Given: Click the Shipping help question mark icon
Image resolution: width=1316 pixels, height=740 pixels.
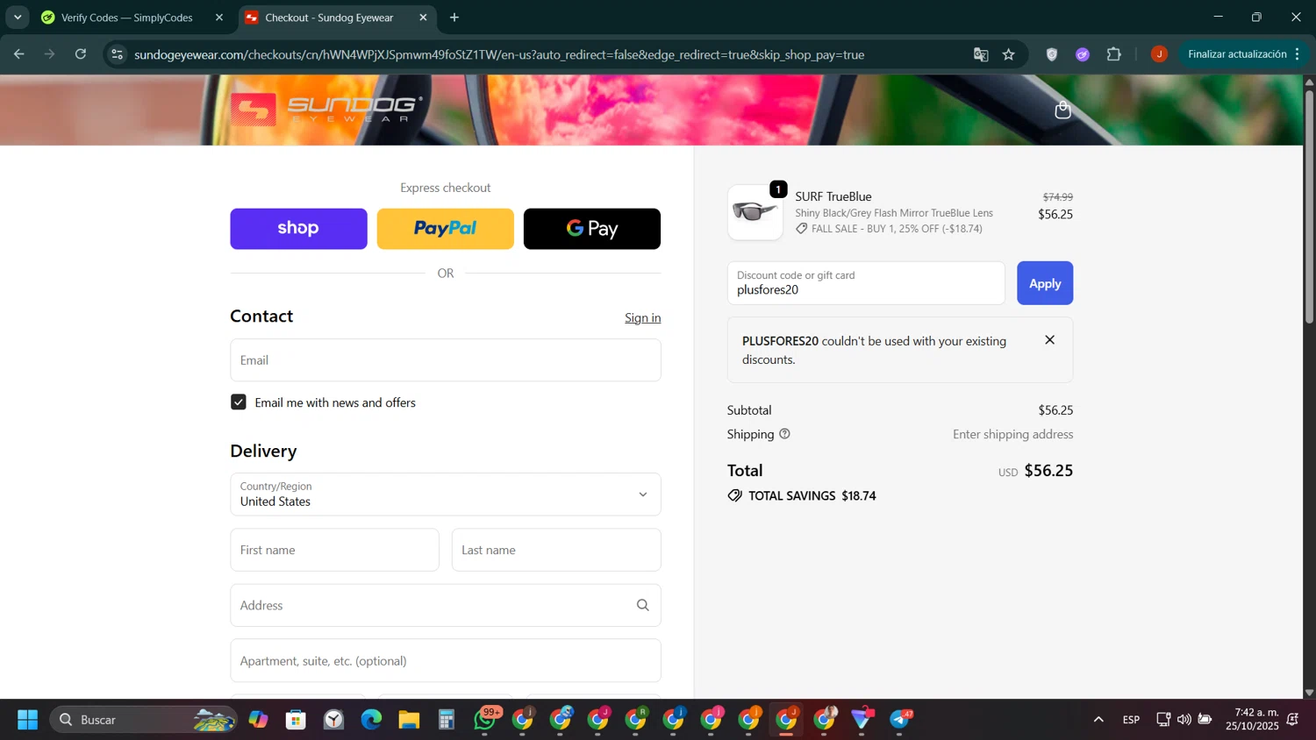Looking at the screenshot, I should tap(784, 434).
